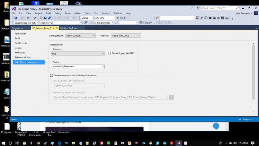
Task: Open the Configuration Active (Debug) dropdown
Action: point(80,36)
